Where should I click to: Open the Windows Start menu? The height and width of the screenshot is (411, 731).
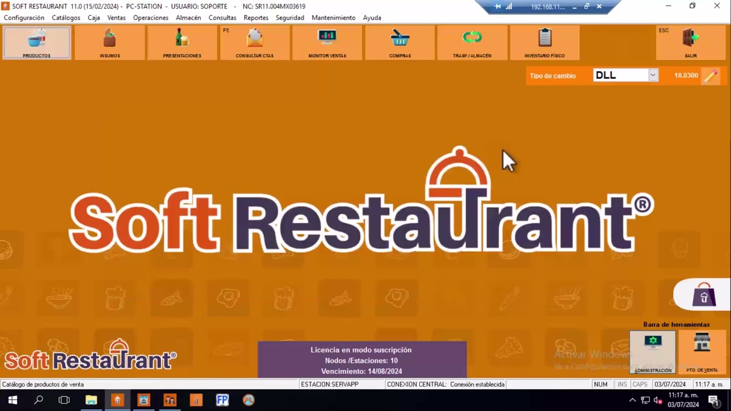pyautogui.click(x=13, y=400)
